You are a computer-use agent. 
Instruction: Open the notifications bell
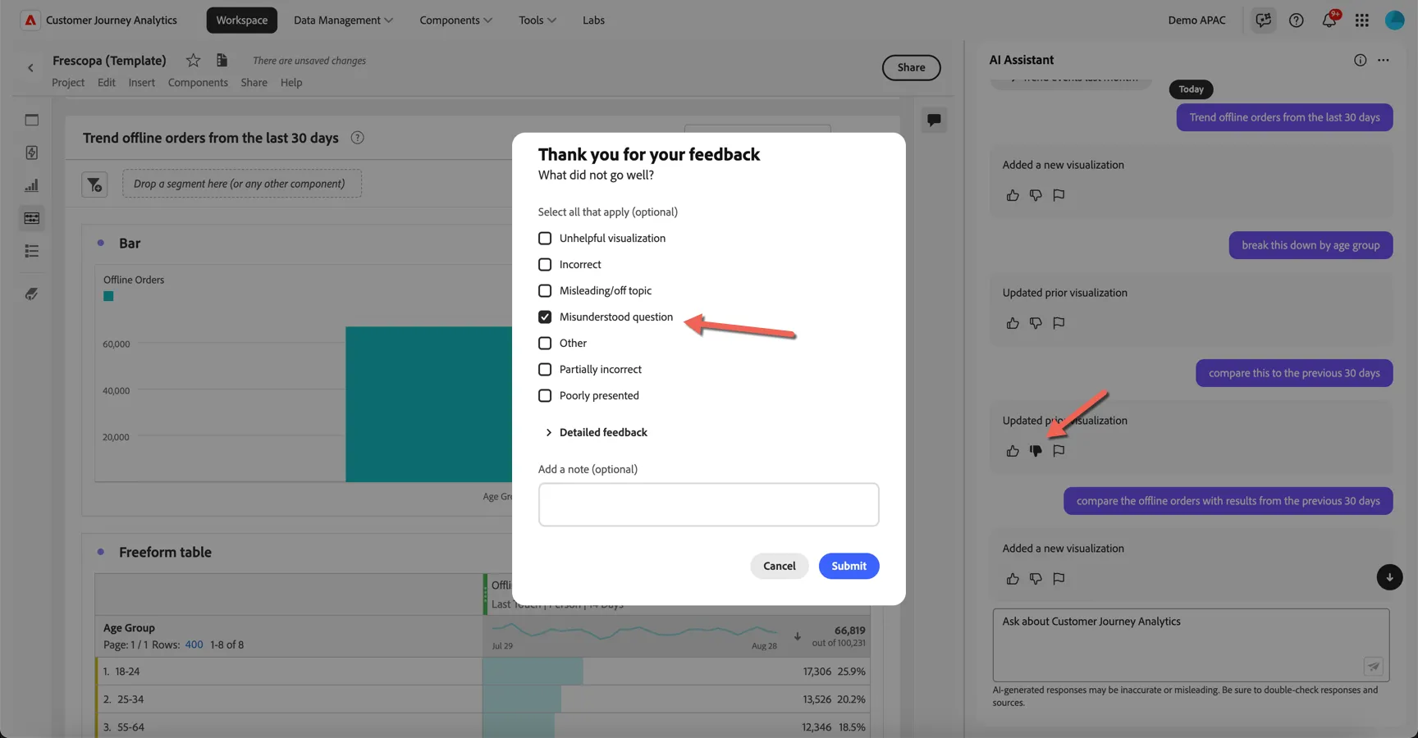tap(1329, 20)
